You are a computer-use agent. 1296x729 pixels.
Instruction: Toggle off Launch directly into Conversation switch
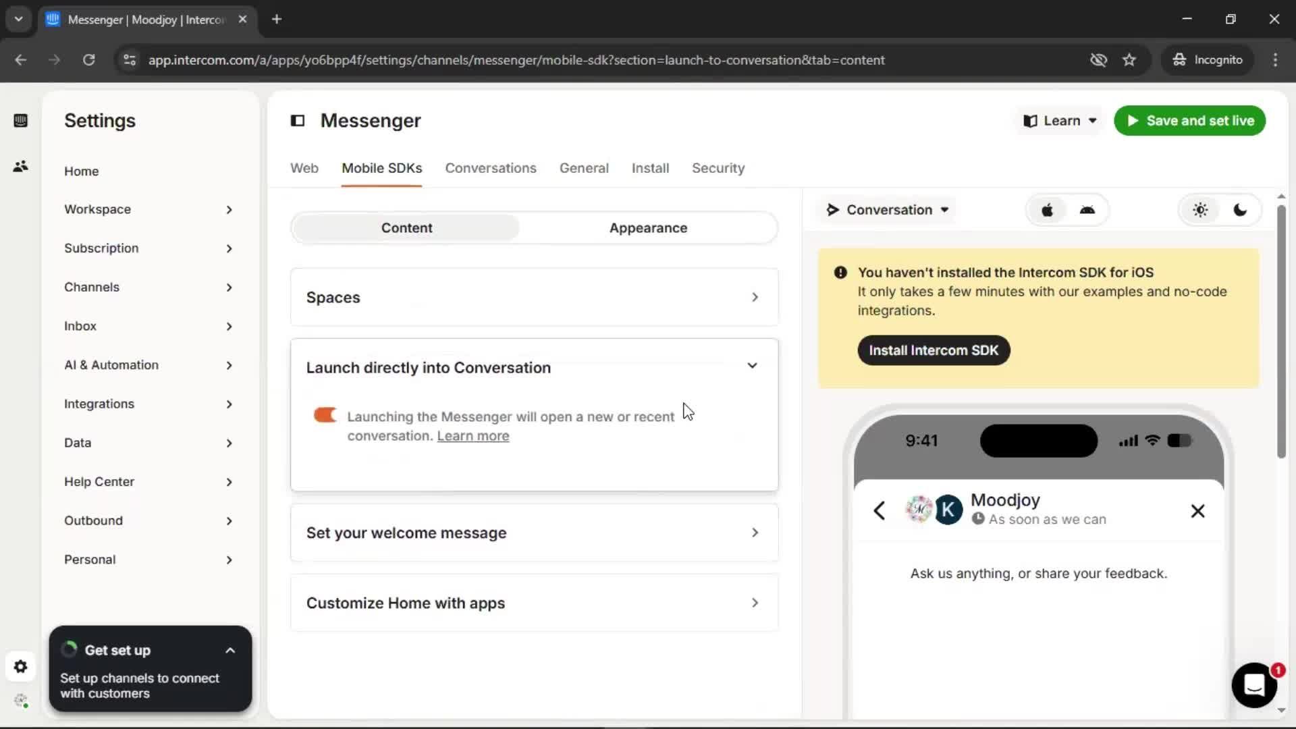325,415
